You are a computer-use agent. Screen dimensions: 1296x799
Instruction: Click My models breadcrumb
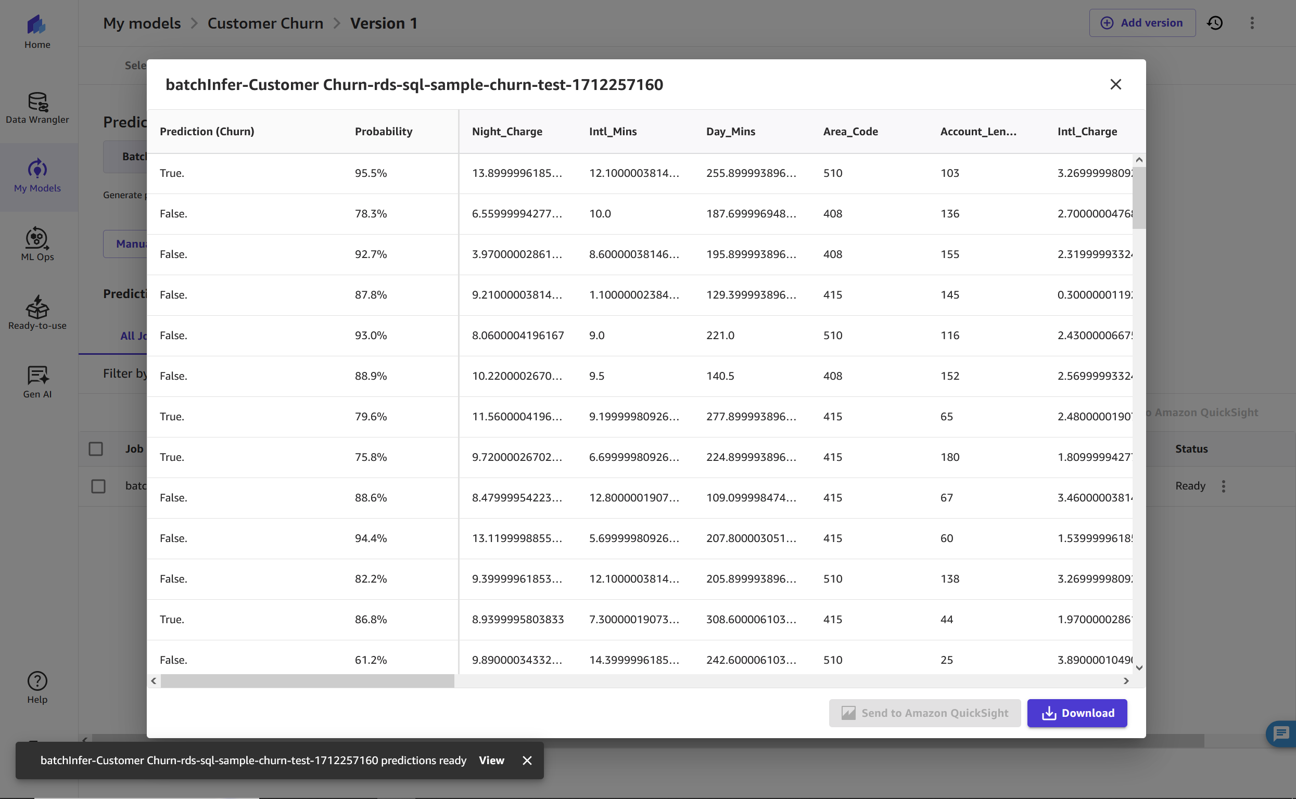(142, 23)
